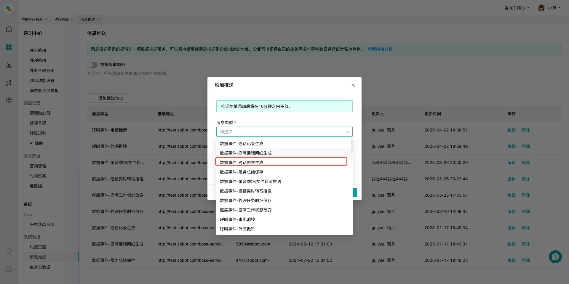Click the download icon at sidebar bottom
This screenshot has width=569, height=284.
point(9,269)
